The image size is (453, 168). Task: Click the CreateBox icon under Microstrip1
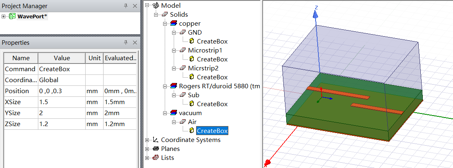192,59
